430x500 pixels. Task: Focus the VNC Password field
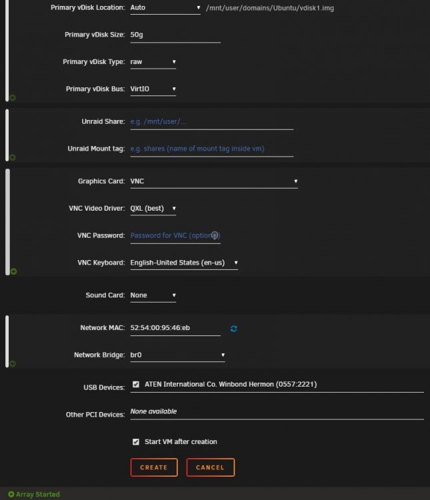tap(175, 236)
